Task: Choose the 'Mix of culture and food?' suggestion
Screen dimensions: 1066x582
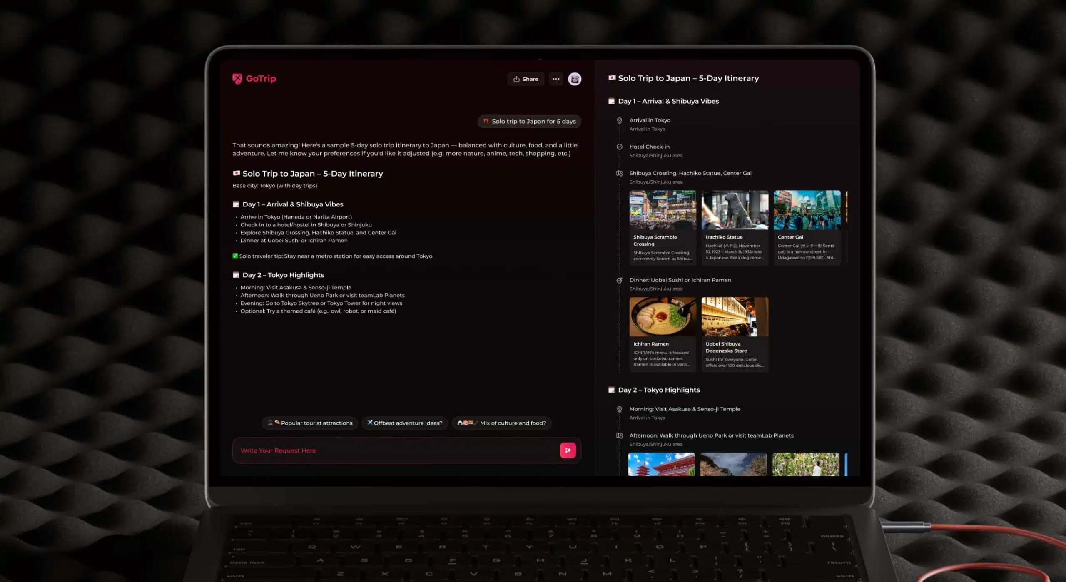Action: pos(502,423)
